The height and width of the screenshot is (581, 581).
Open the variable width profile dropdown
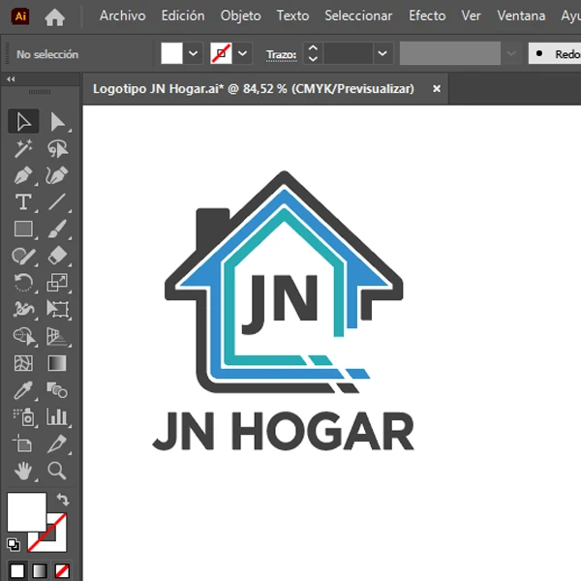click(511, 53)
